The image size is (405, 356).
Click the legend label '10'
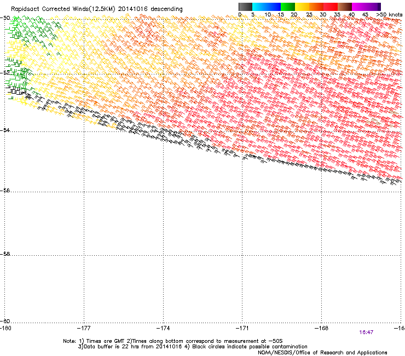pos(268,15)
